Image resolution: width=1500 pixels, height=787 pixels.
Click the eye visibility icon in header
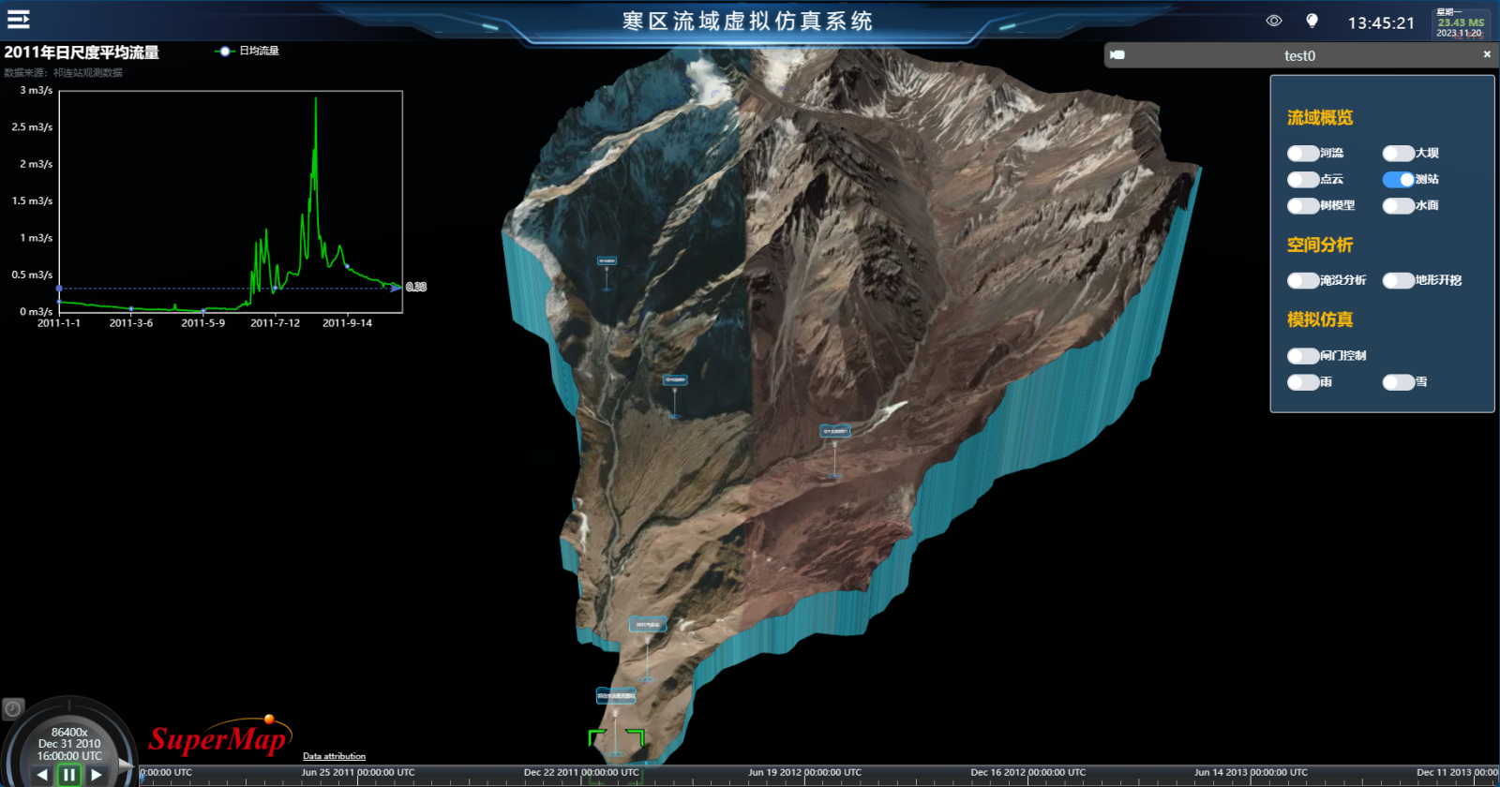tap(1273, 21)
